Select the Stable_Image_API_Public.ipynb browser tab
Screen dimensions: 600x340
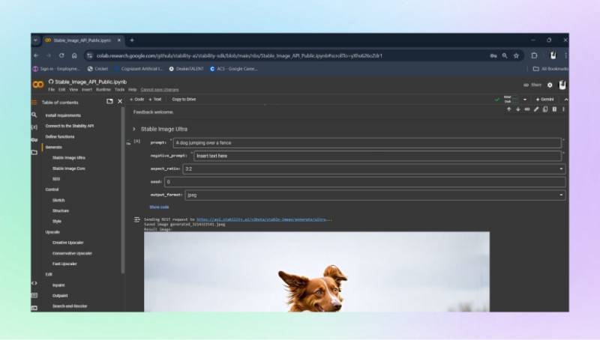tap(82, 40)
